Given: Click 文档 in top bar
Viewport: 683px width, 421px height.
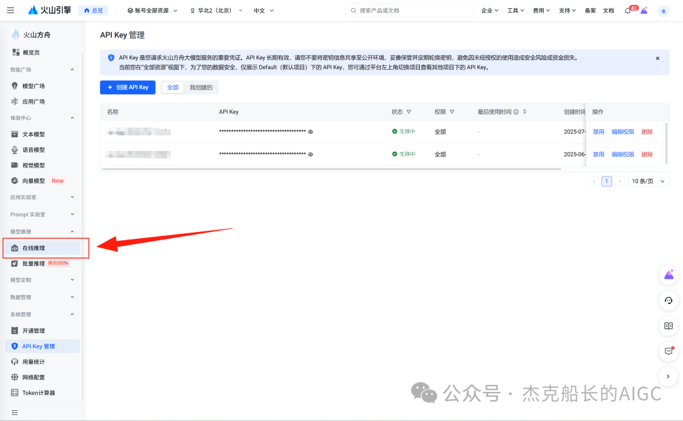Looking at the screenshot, I should tap(608, 11).
